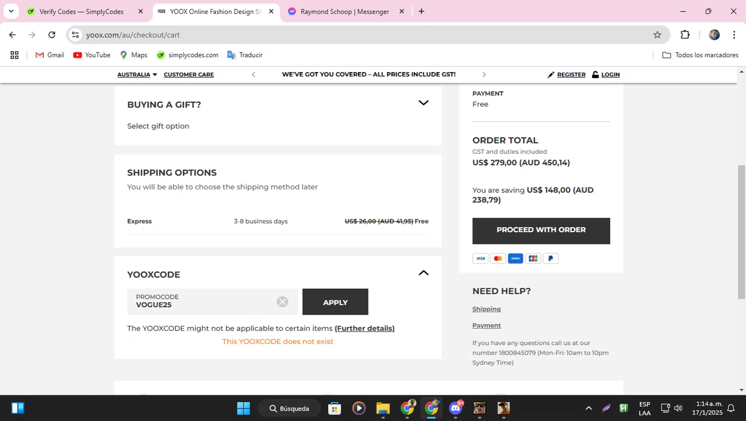746x421 pixels.
Task: Open Gmail bookmark
Action: (50, 55)
